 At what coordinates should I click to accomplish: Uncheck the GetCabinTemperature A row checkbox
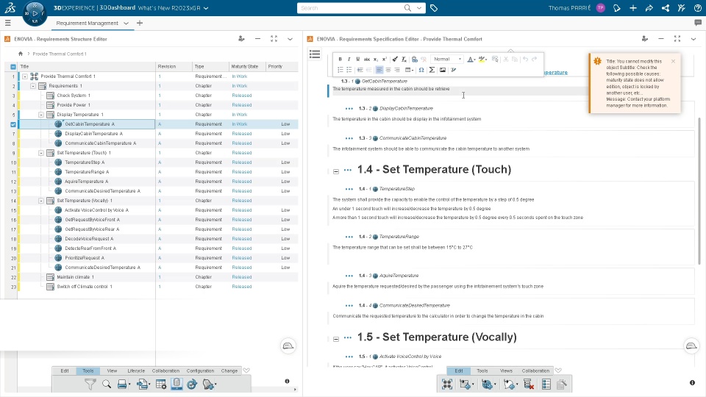pyautogui.click(x=13, y=124)
